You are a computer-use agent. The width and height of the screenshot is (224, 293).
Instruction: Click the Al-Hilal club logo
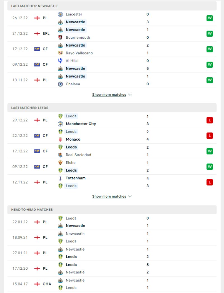click(60, 61)
